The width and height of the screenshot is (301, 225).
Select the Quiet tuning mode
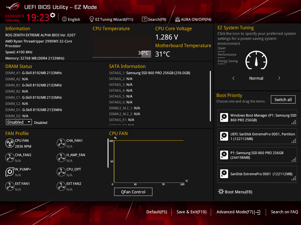coord(222,48)
